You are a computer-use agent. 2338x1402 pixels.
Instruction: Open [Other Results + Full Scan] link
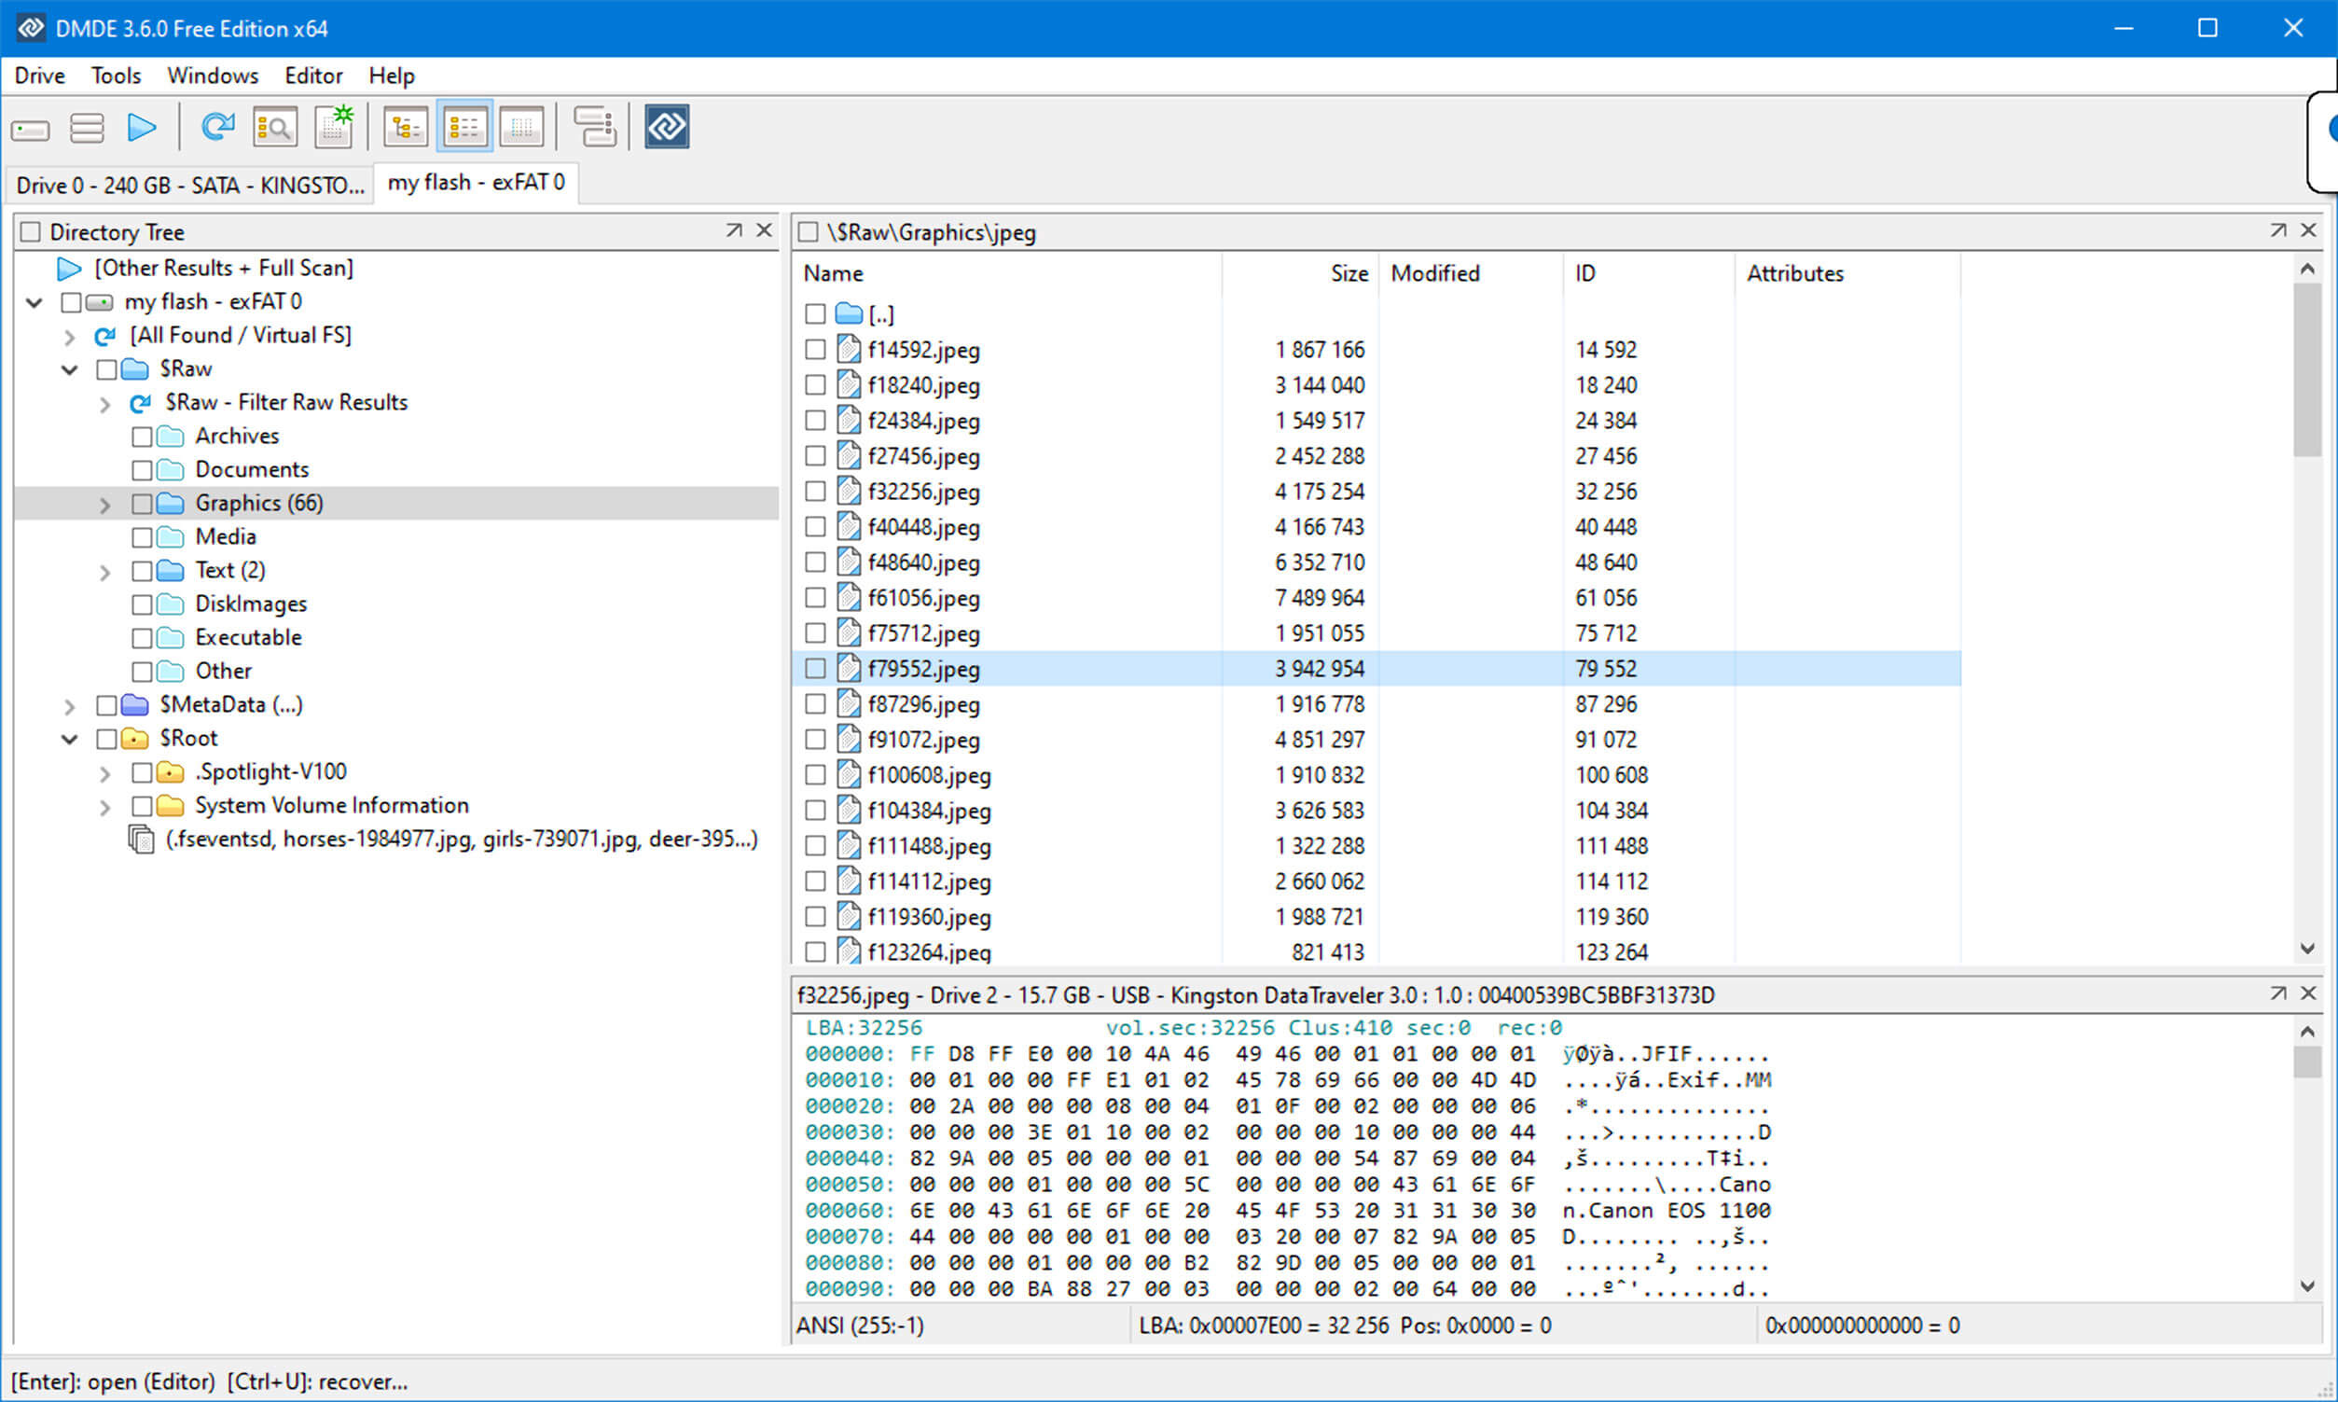[224, 269]
